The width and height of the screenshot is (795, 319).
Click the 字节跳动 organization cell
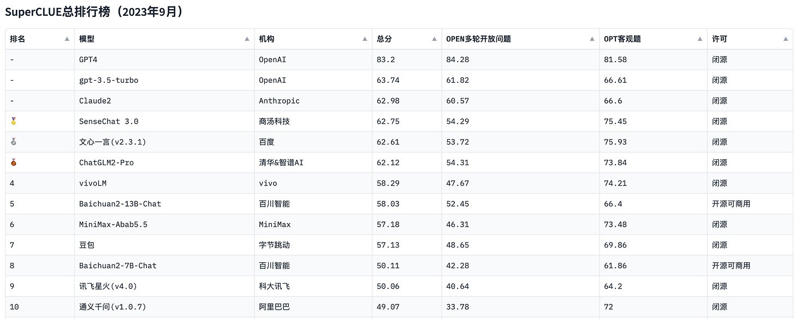pyautogui.click(x=313, y=245)
